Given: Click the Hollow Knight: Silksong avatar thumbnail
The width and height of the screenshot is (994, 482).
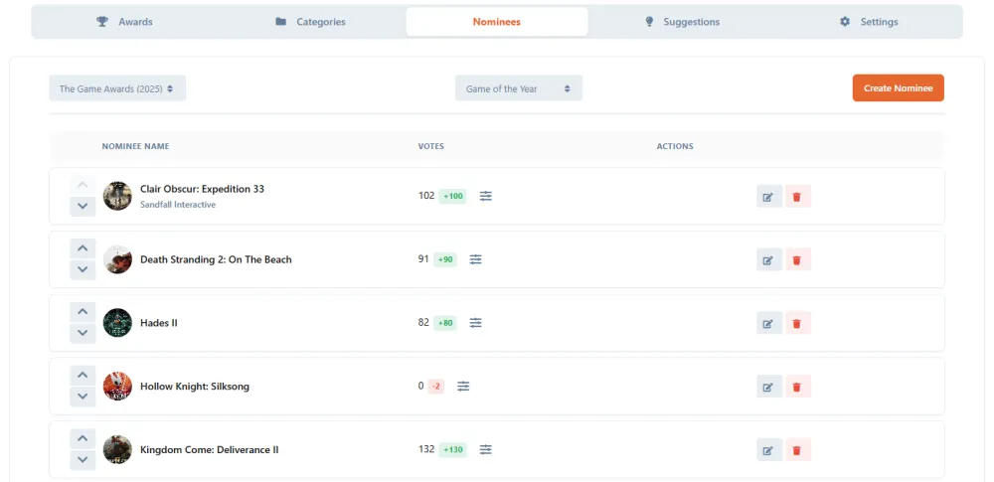Looking at the screenshot, I should (x=117, y=387).
